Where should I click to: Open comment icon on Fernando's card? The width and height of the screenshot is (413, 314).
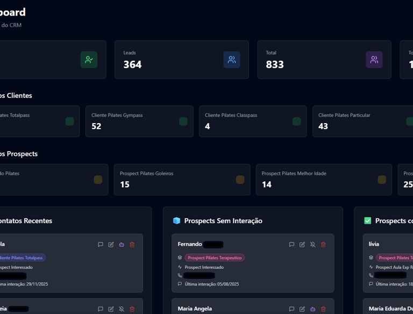[x=291, y=245]
